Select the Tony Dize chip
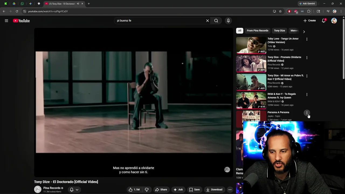Screen dimensions: 345x194 [279, 30]
